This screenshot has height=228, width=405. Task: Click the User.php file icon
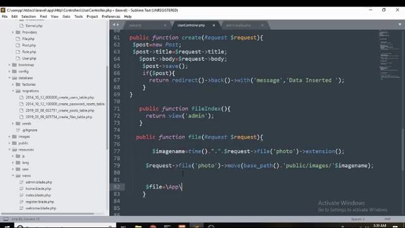click(18, 58)
